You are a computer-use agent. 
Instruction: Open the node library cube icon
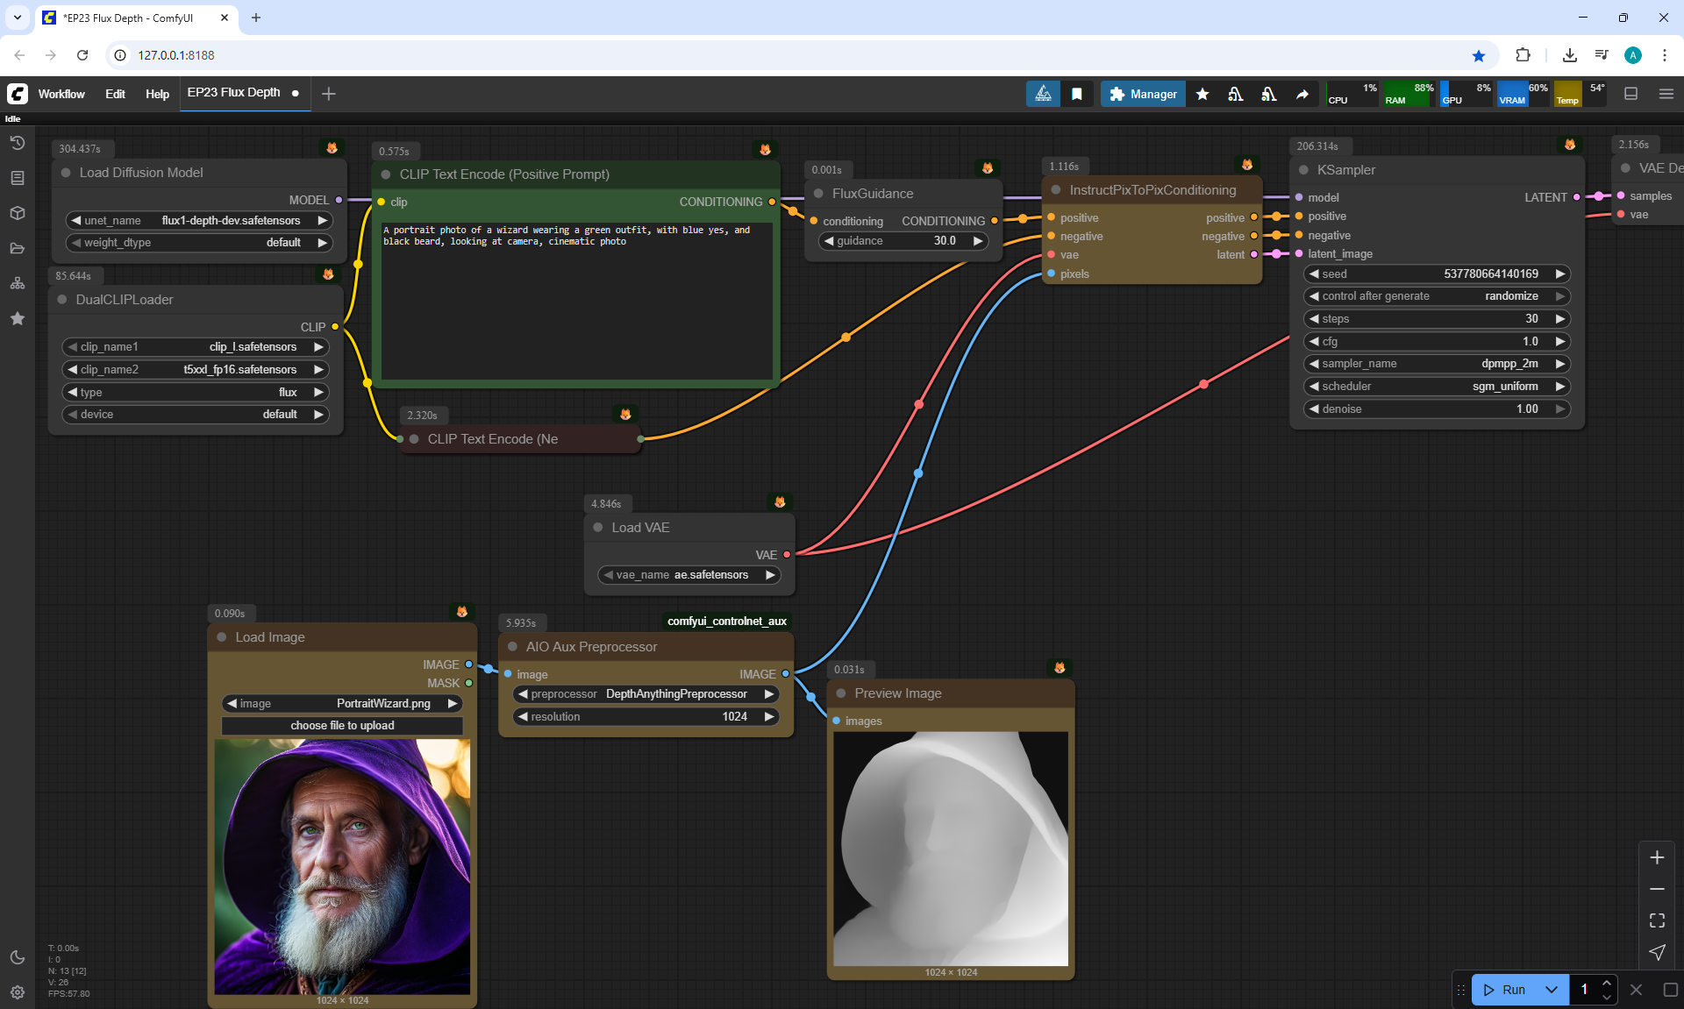click(18, 213)
